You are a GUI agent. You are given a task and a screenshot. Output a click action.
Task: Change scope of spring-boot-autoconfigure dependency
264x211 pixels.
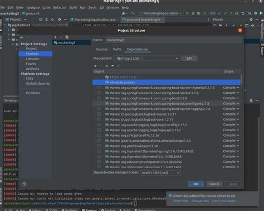(231, 103)
